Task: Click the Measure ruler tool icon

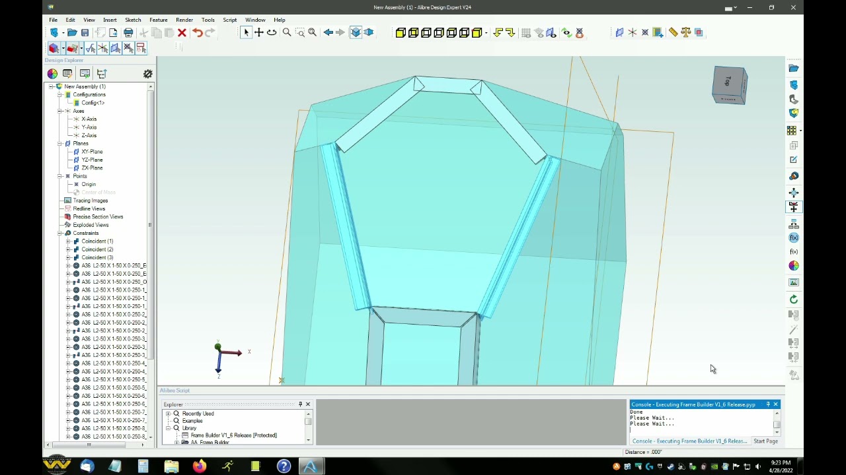Action: pos(673,32)
